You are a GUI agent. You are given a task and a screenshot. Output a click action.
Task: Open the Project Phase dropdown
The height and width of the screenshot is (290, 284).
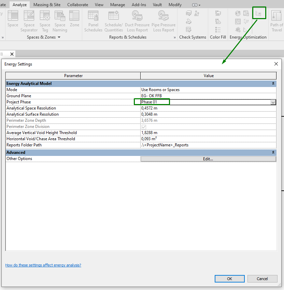click(273, 102)
